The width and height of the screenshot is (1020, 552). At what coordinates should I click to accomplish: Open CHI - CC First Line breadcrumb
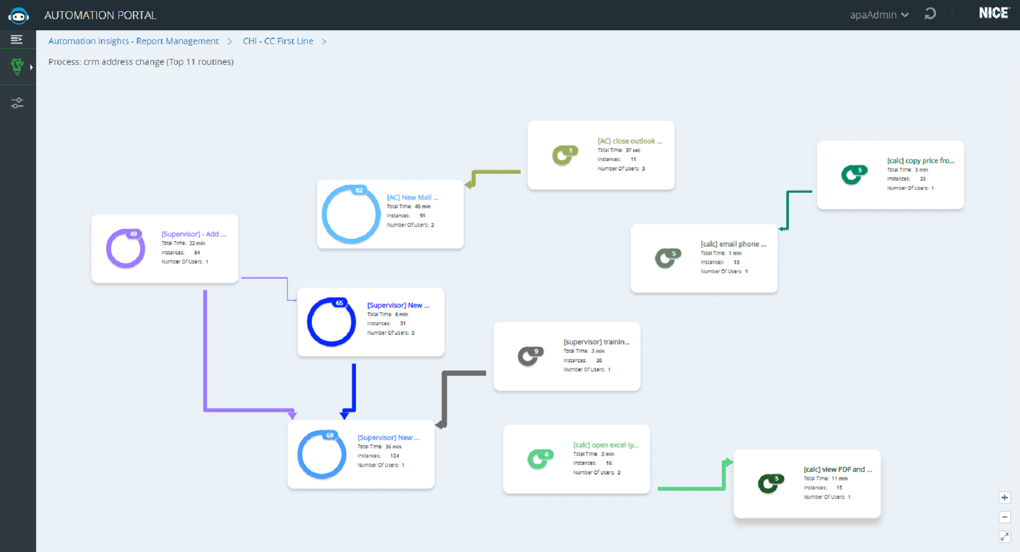pos(278,41)
